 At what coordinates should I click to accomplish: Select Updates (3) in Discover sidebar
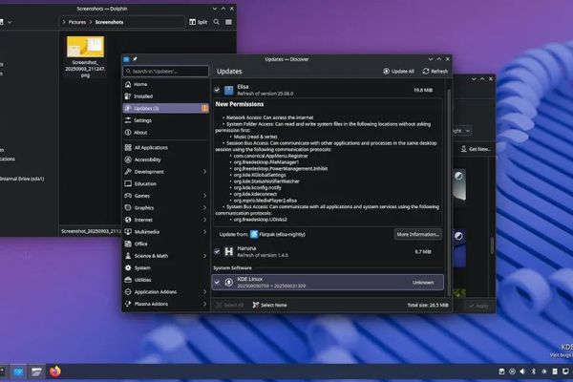(166, 108)
